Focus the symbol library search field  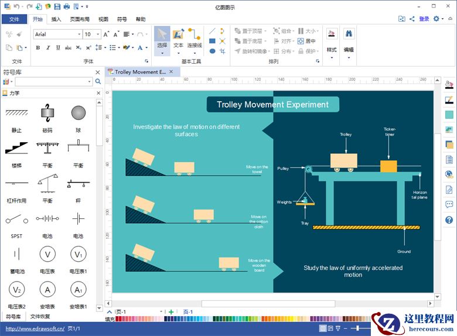(54, 81)
